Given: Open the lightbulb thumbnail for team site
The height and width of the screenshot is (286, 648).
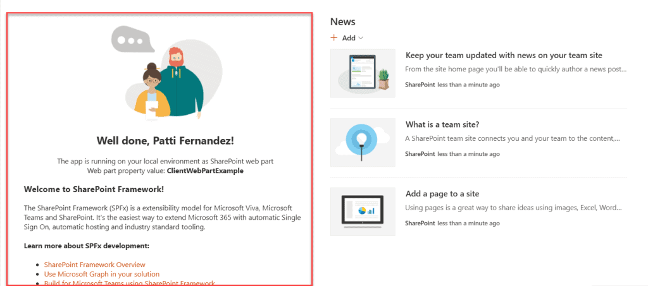Looking at the screenshot, I should tap(363, 142).
